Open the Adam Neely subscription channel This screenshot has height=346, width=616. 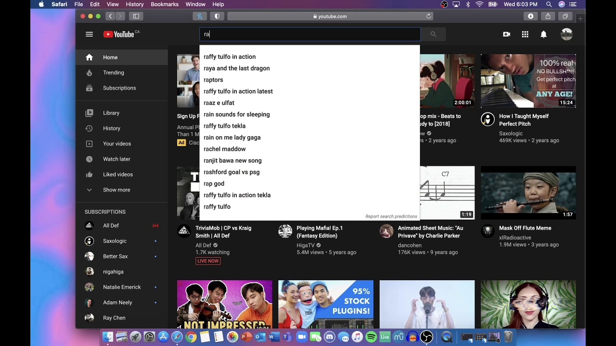[x=122, y=302]
